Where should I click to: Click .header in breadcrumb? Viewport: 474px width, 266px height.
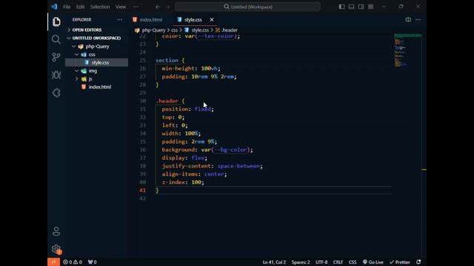point(230,30)
